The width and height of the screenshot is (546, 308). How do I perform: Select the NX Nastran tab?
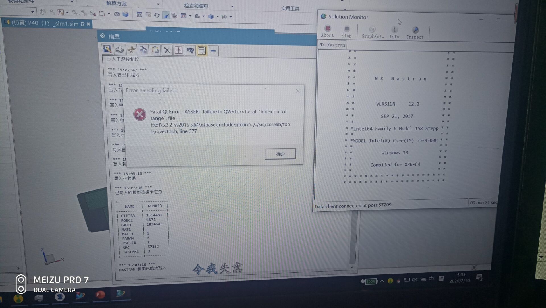(x=332, y=45)
